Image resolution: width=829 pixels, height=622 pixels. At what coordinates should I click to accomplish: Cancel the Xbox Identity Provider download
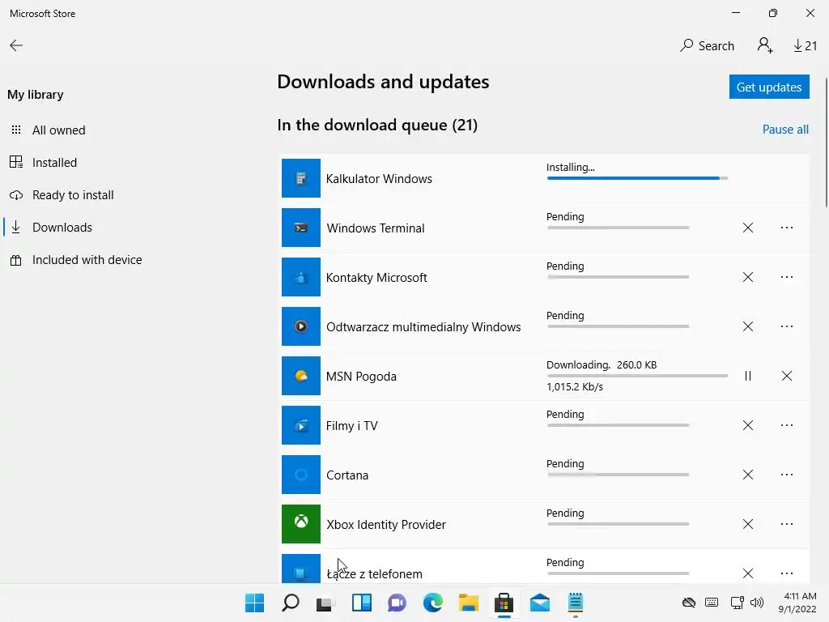(747, 524)
